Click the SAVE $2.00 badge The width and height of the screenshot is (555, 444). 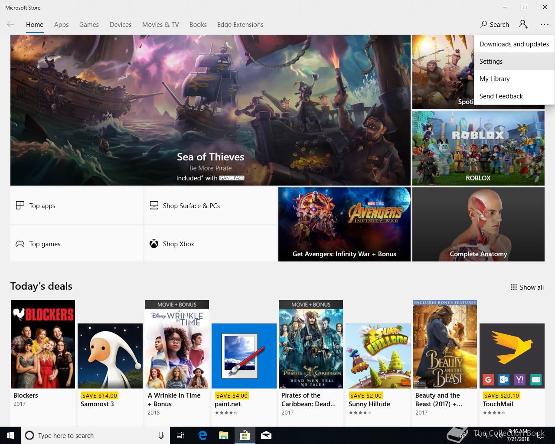(366, 395)
